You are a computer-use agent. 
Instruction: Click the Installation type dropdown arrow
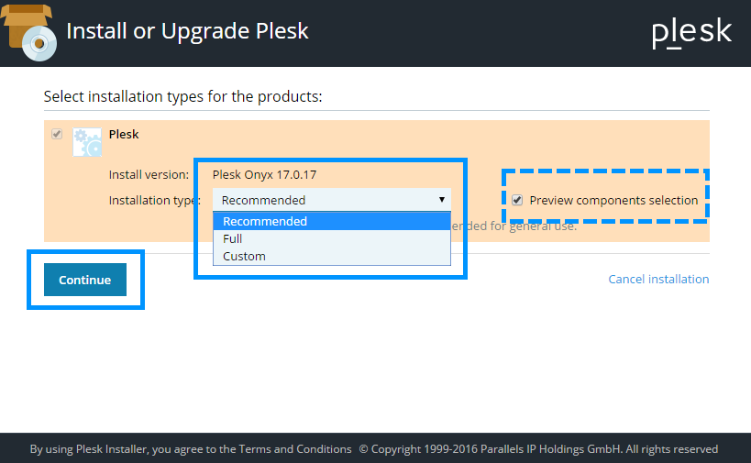[x=441, y=200]
